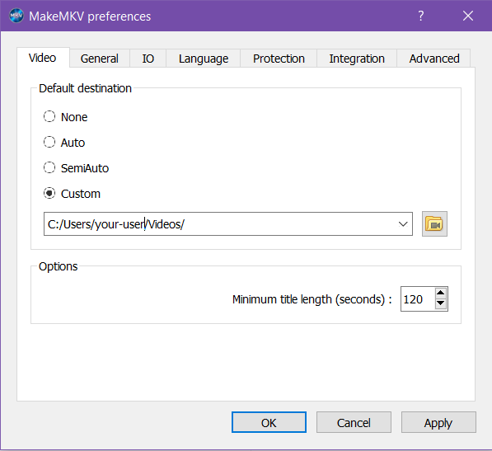Open the Language tab

pyautogui.click(x=204, y=59)
